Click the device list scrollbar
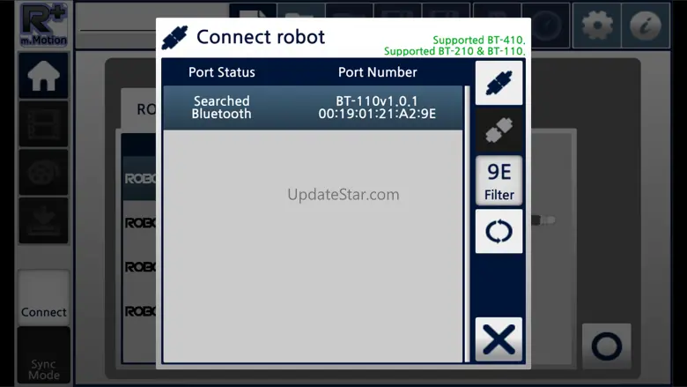Screen dimensions: 687x387 point(467,224)
